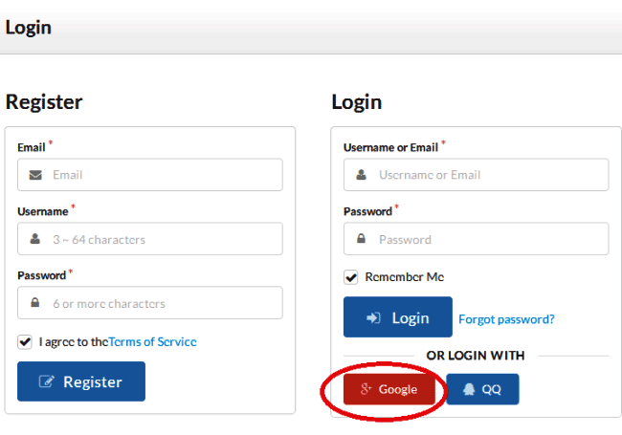Toggle the Terms of Service agreement checkbox
The image size is (622, 435).
pyautogui.click(x=25, y=341)
